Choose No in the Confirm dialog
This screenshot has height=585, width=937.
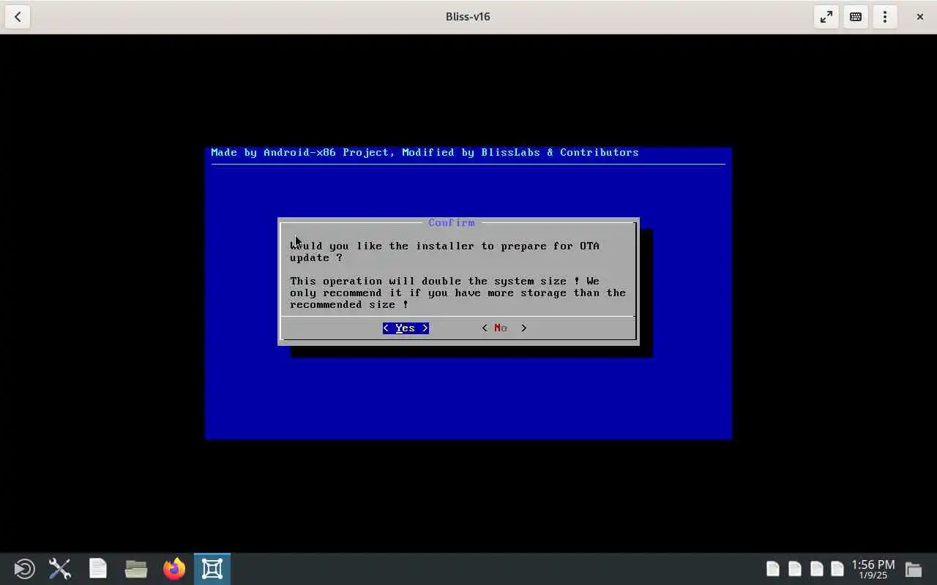pyautogui.click(x=504, y=328)
